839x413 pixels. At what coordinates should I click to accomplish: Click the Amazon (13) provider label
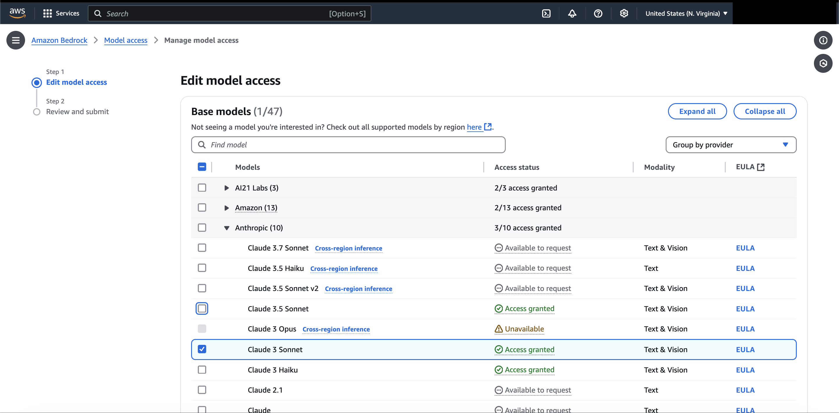point(256,208)
